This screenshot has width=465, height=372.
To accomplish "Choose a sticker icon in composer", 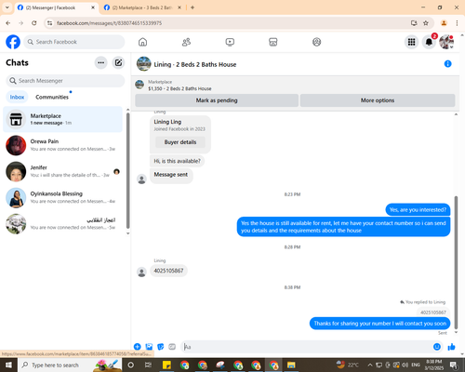I will (161, 347).
